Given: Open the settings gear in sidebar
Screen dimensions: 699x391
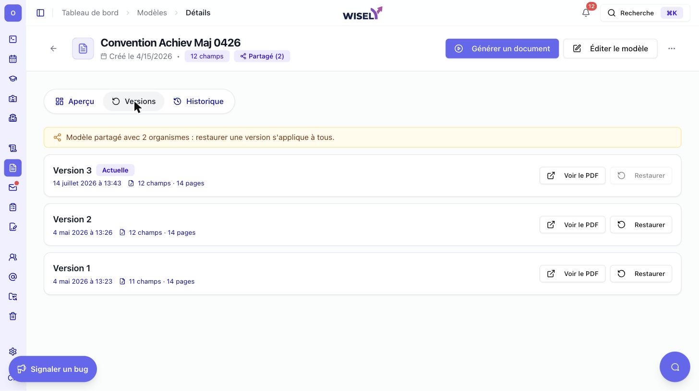Looking at the screenshot, I should pos(13,351).
